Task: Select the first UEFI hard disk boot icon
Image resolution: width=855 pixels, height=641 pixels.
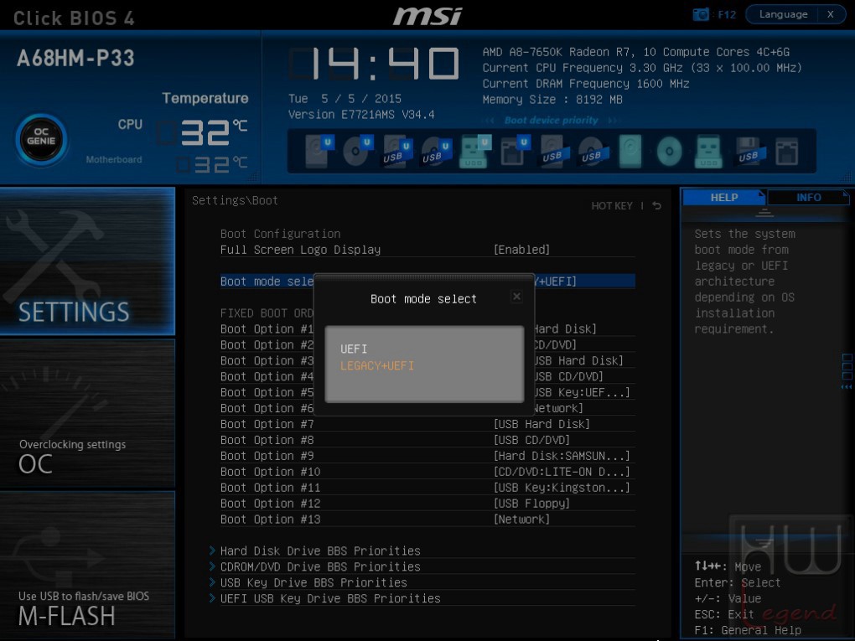Action: [x=319, y=151]
